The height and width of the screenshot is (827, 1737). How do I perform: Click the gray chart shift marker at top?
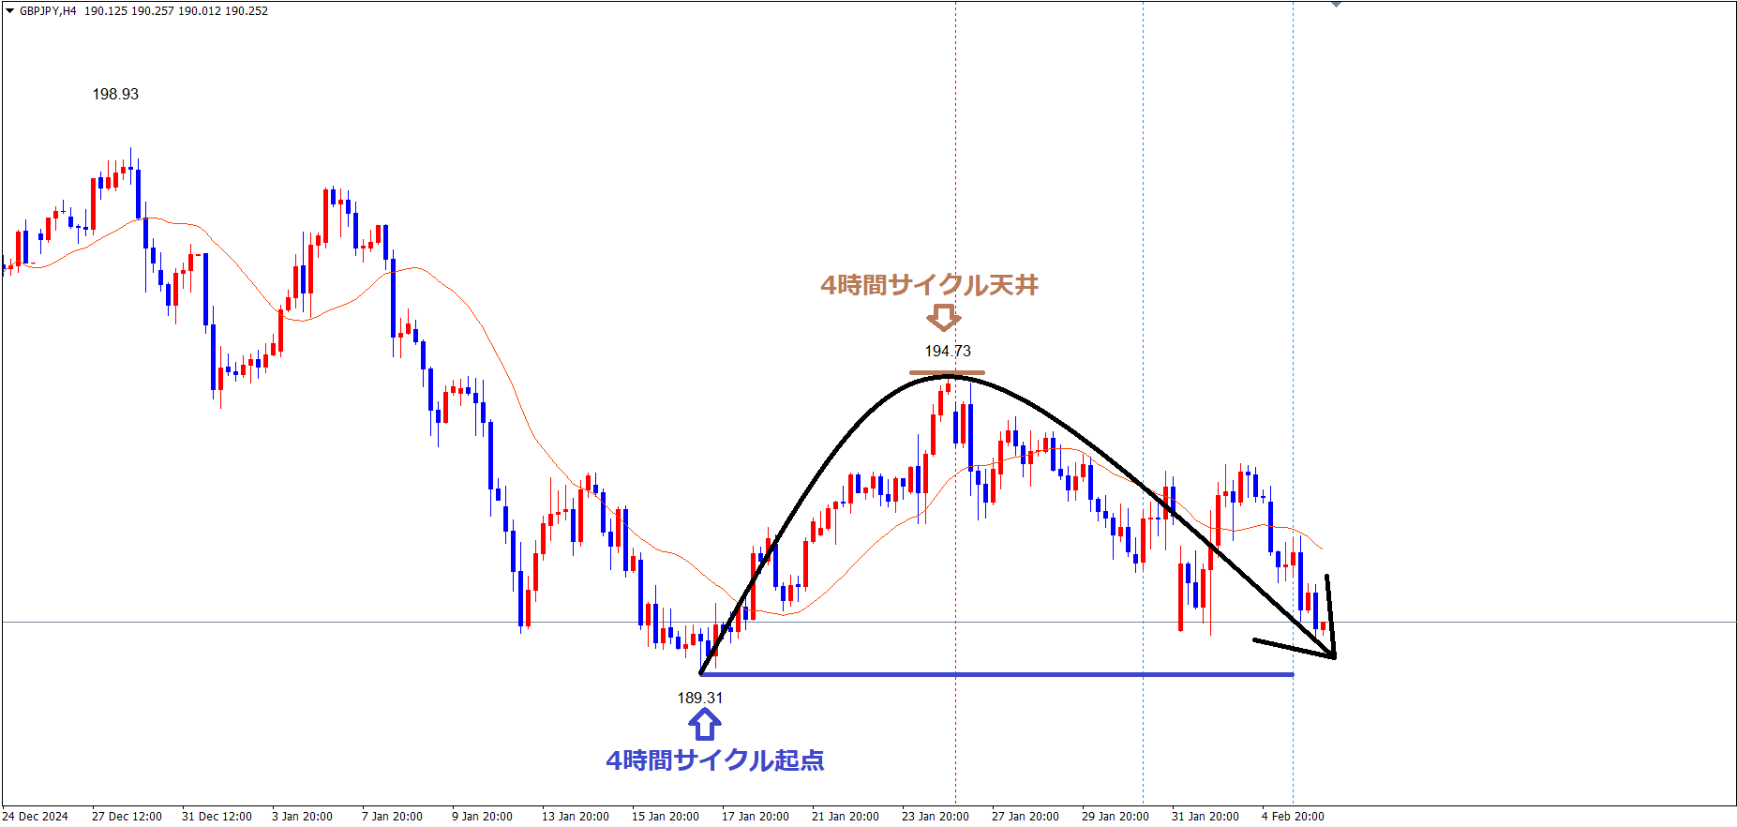1336,4
